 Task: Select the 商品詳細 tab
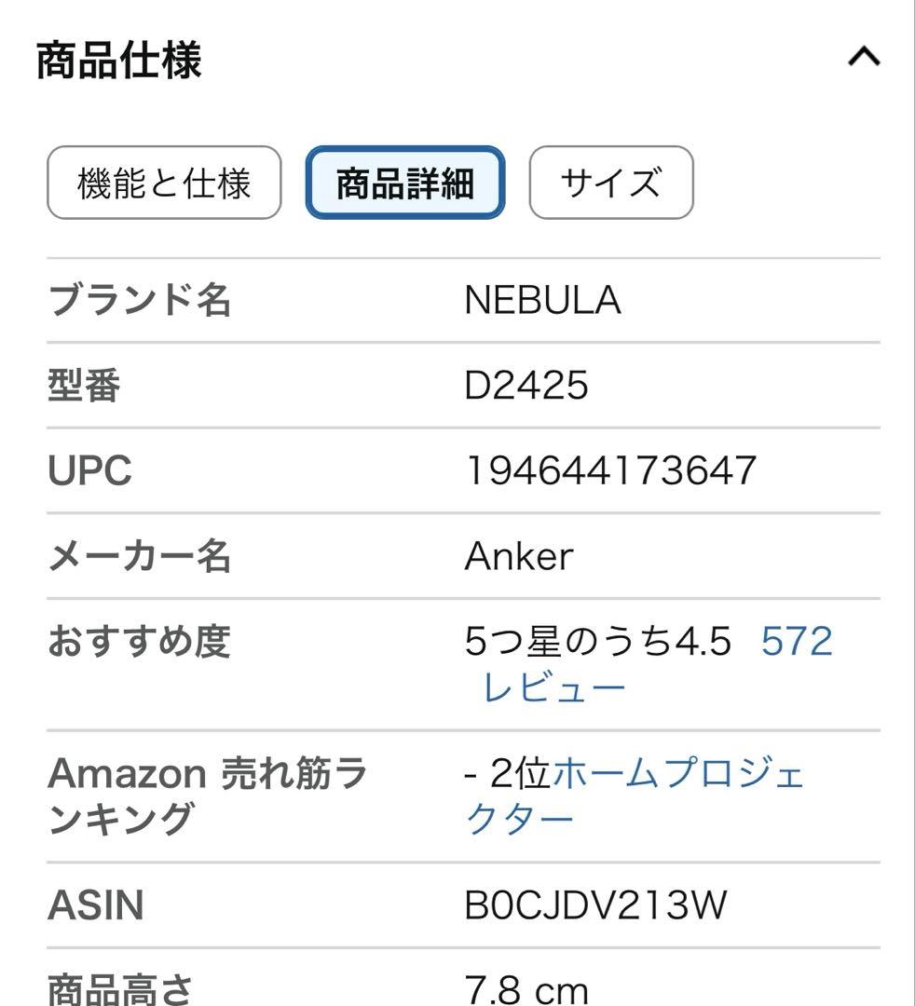pyautogui.click(x=405, y=183)
